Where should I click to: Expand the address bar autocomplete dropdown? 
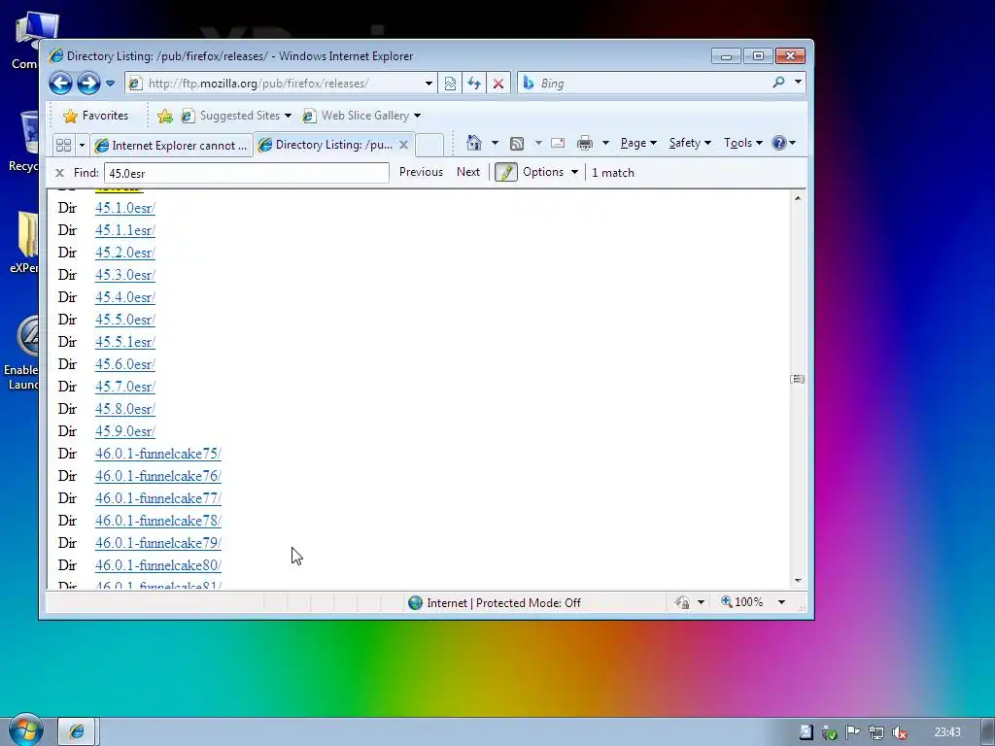tap(429, 84)
